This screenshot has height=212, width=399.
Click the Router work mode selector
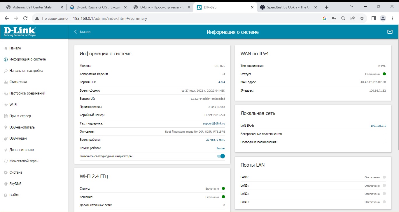[220, 148]
